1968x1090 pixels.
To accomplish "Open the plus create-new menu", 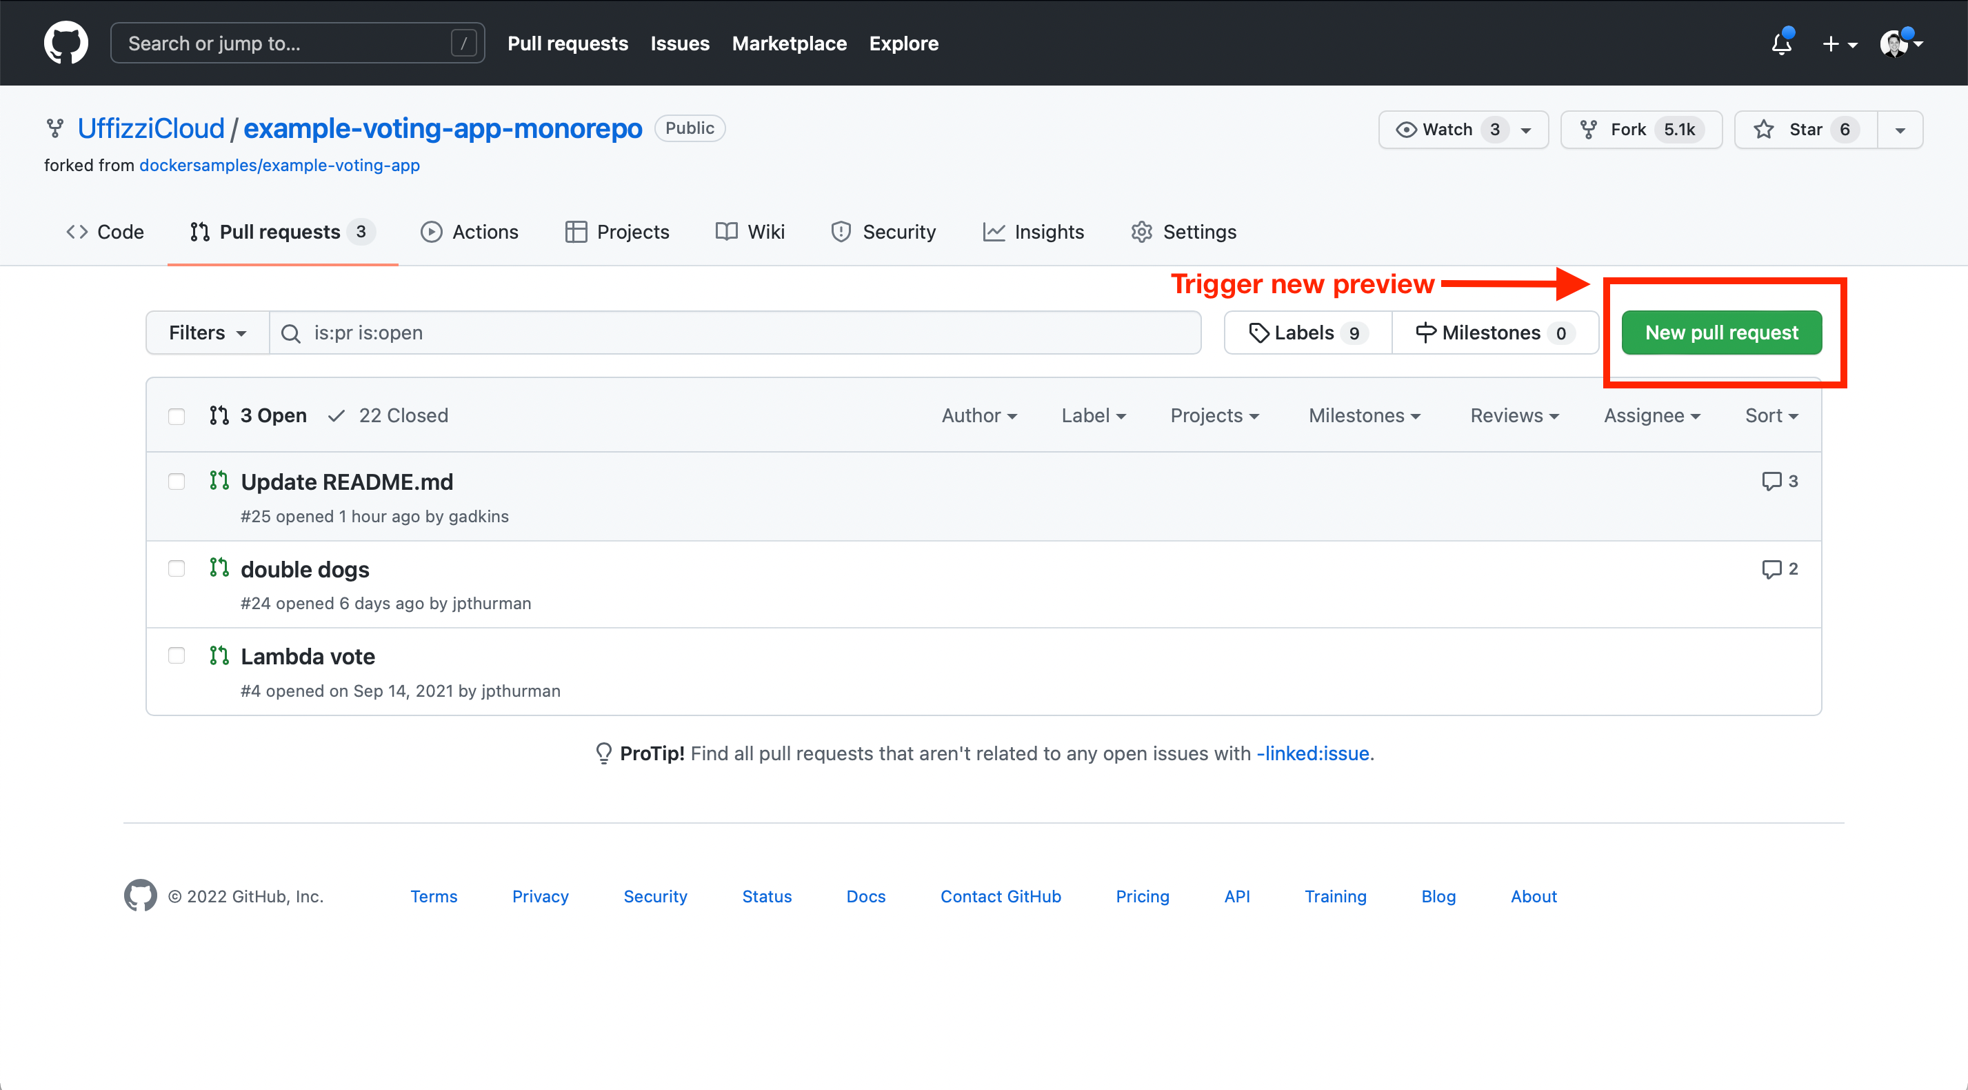I will (1839, 43).
